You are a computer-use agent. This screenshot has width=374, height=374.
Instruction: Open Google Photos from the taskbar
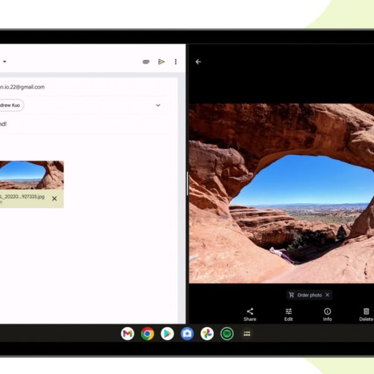tap(207, 333)
